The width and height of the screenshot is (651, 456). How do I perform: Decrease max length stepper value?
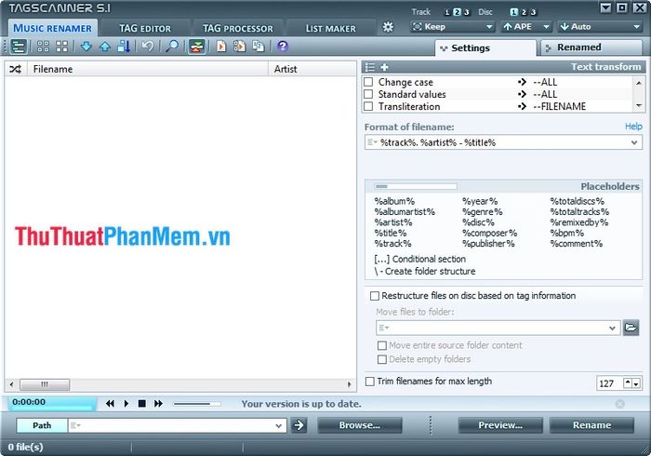pos(636,383)
